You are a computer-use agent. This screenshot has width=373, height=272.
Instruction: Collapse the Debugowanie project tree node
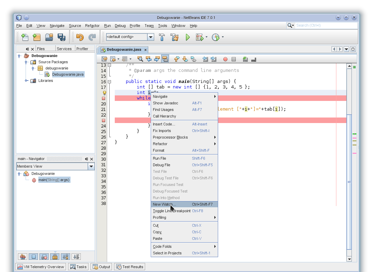coord(19,56)
